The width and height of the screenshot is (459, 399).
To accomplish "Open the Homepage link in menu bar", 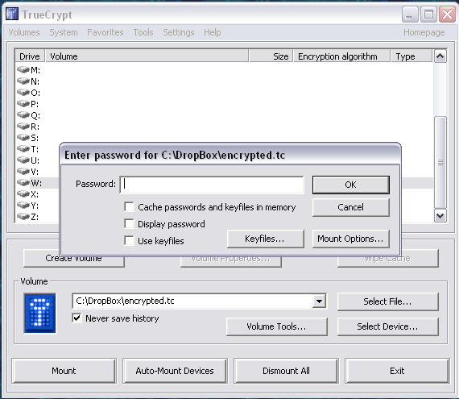I will [424, 32].
